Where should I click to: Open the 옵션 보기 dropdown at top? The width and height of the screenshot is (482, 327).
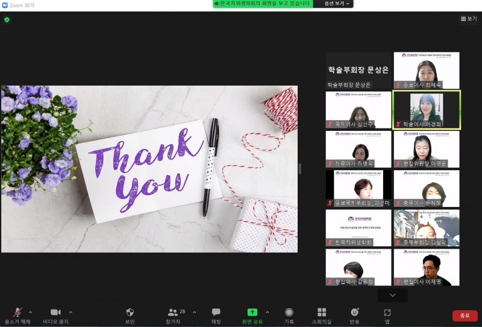point(337,4)
